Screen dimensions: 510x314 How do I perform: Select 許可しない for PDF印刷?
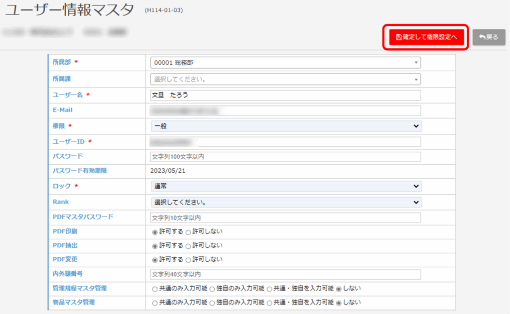[188, 232]
